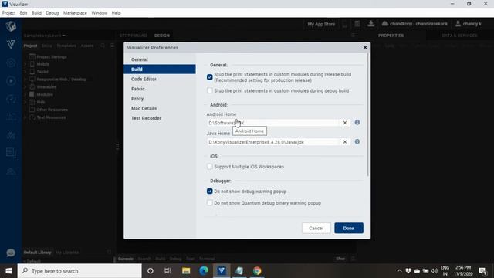Select Code Editor preferences category
This screenshot has width=494, height=278.
pos(160,79)
